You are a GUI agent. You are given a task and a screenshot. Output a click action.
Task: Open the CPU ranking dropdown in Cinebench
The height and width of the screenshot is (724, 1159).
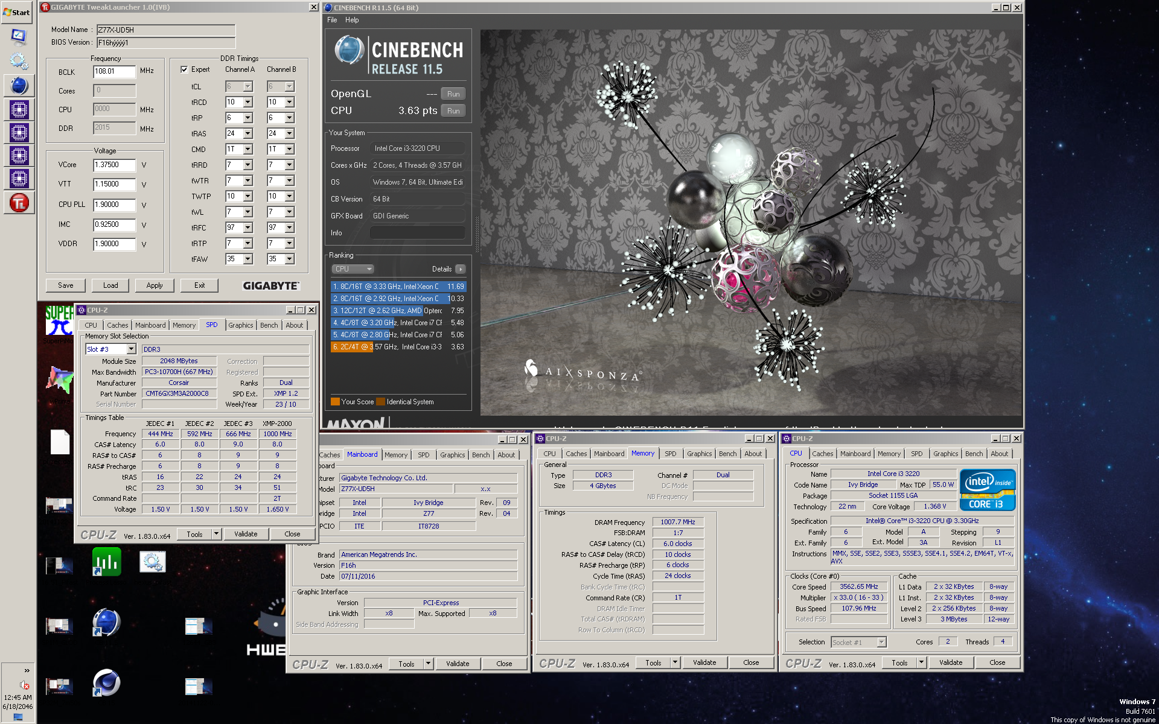click(353, 269)
